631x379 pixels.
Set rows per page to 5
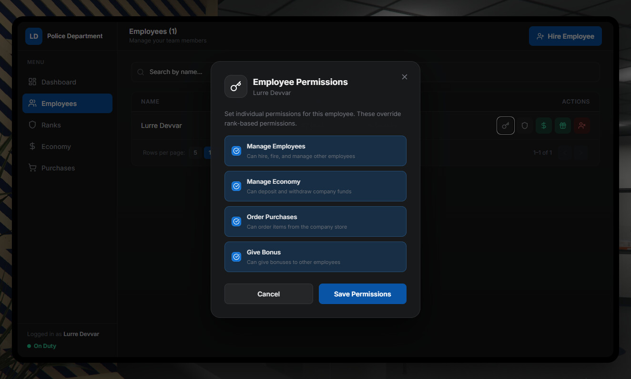(x=195, y=153)
